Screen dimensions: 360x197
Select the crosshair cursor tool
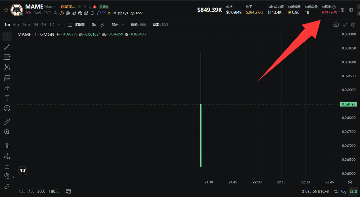pyautogui.click(x=7, y=37)
